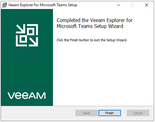The height and width of the screenshot is (122, 155).
Task: Click the gray footer area left of Back
Action: click(x=38, y=113)
